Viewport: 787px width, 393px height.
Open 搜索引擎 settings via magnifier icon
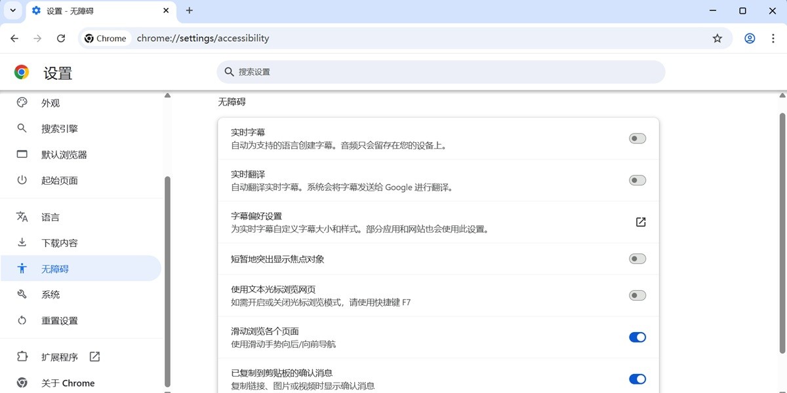tap(22, 128)
